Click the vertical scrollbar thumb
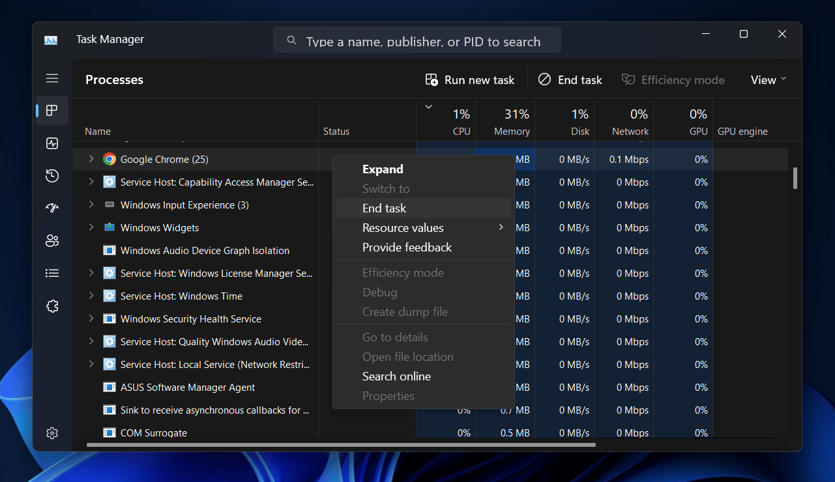The width and height of the screenshot is (835, 482). pos(795,178)
